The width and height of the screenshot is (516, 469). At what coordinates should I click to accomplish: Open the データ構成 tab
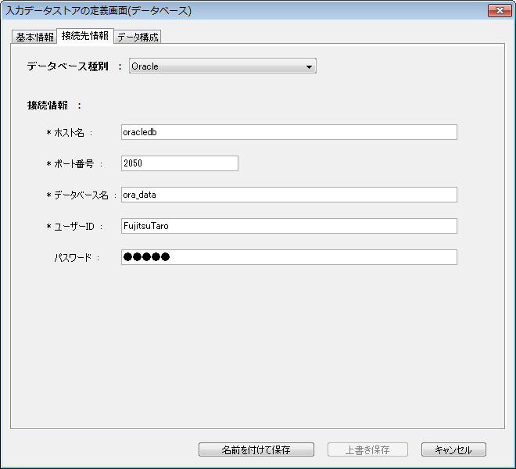138,37
